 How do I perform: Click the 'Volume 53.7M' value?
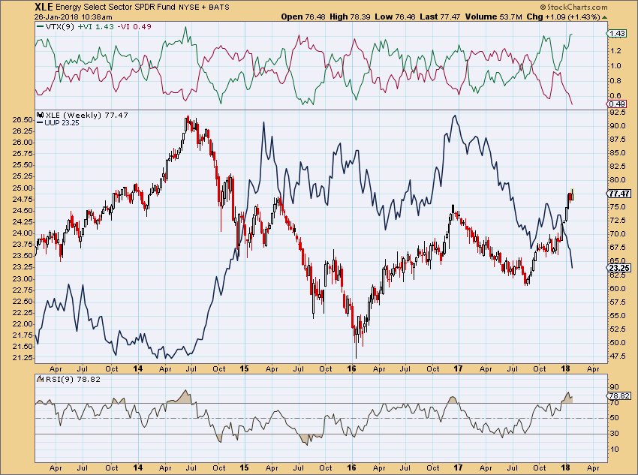coord(494,17)
